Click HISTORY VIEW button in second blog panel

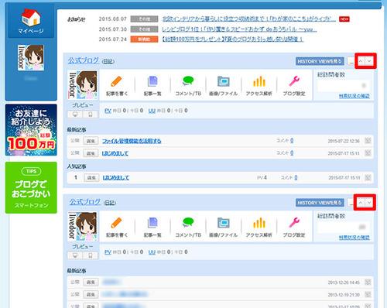point(320,203)
